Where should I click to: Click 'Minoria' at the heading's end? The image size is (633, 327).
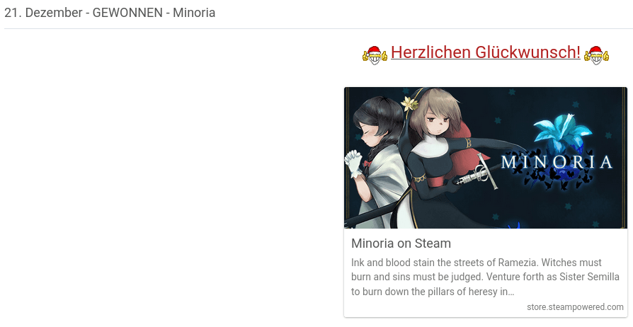point(194,13)
